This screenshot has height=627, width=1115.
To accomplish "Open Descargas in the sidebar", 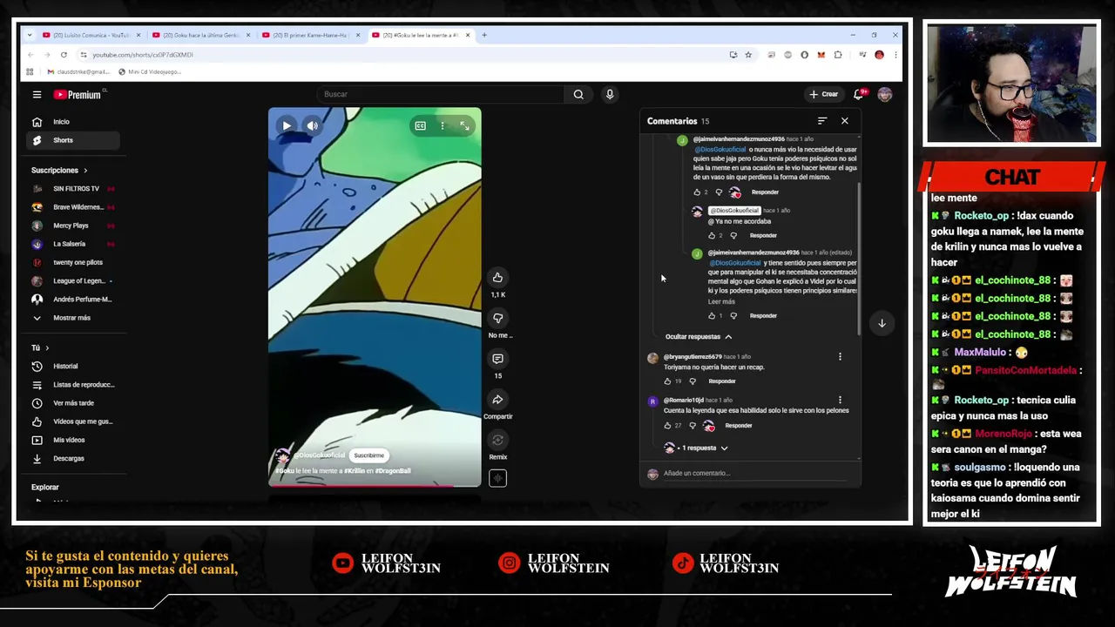I will (73, 458).
